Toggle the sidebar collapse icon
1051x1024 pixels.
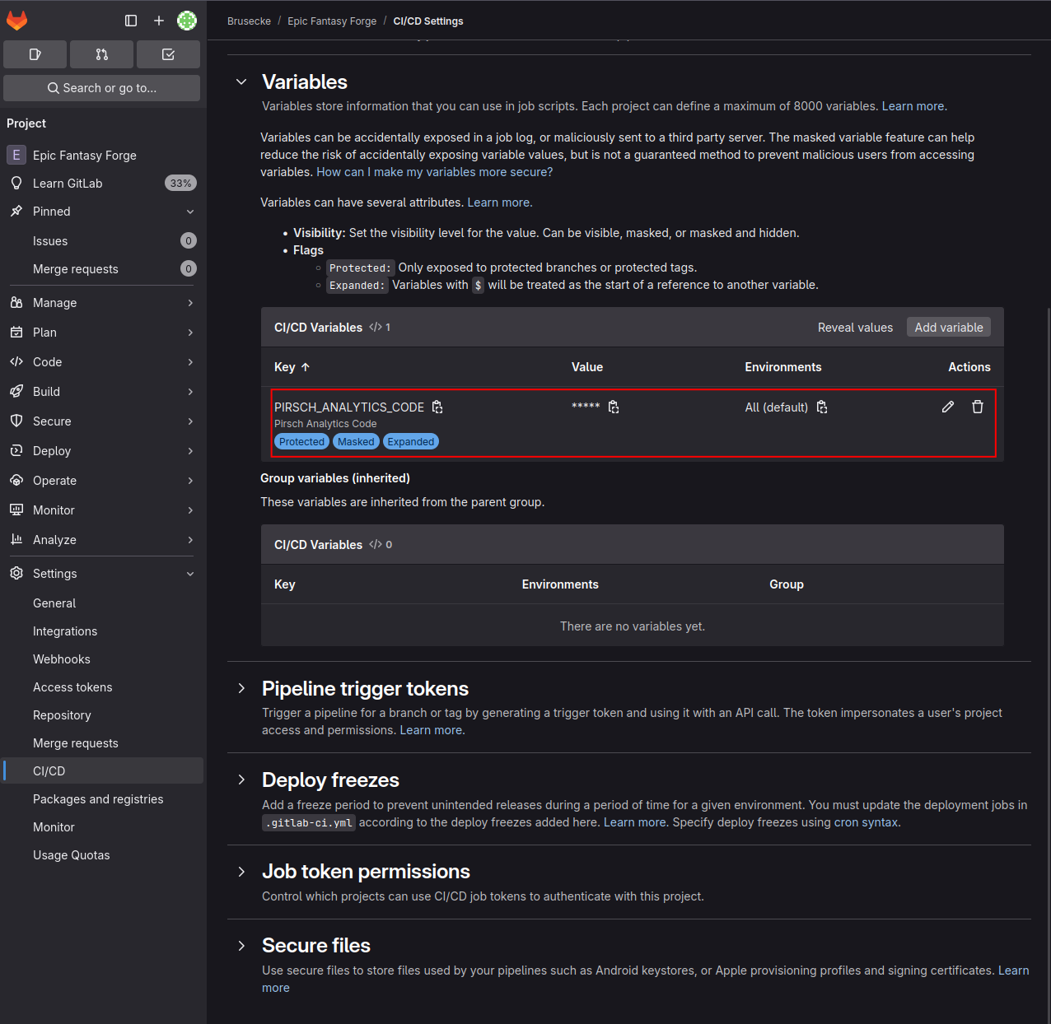[131, 21]
